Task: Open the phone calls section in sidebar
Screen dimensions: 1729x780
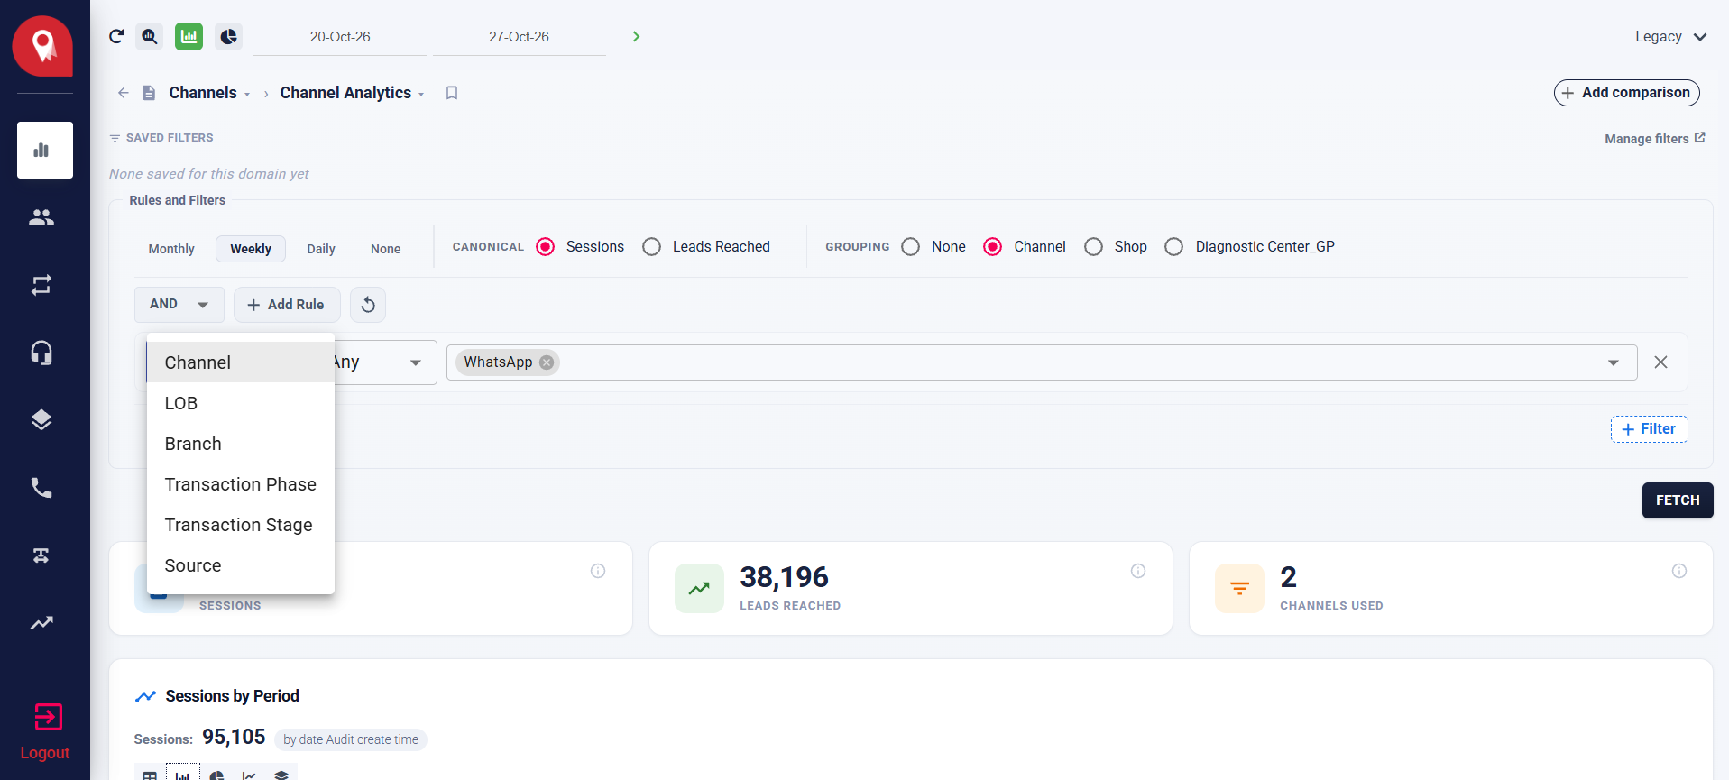Action: point(41,488)
